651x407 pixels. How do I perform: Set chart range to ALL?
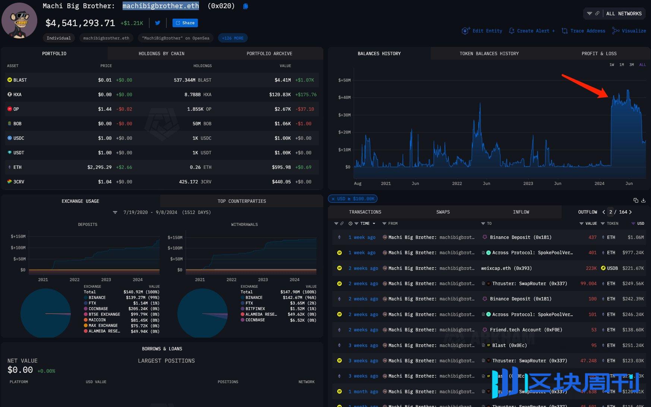click(x=642, y=65)
